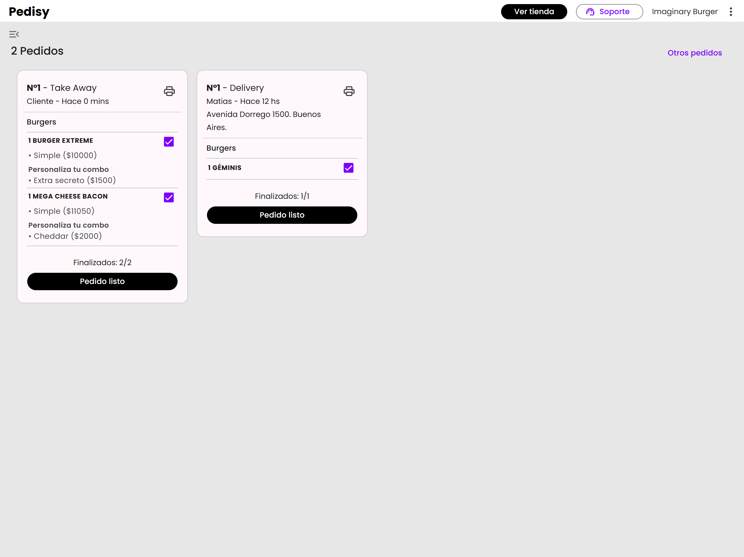The height and width of the screenshot is (557, 744).
Task: Open the three-dot options menu
Action: pos(731,12)
